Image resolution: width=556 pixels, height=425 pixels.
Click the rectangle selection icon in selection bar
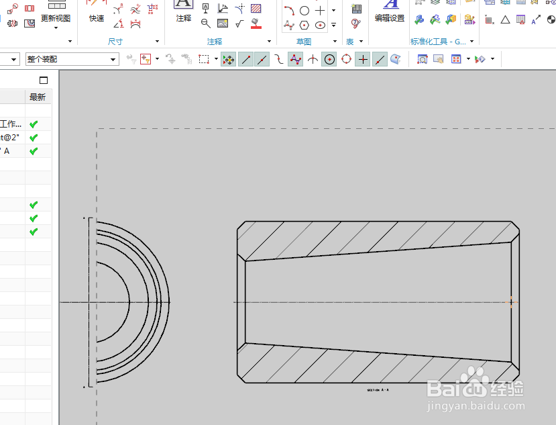(204, 59)
